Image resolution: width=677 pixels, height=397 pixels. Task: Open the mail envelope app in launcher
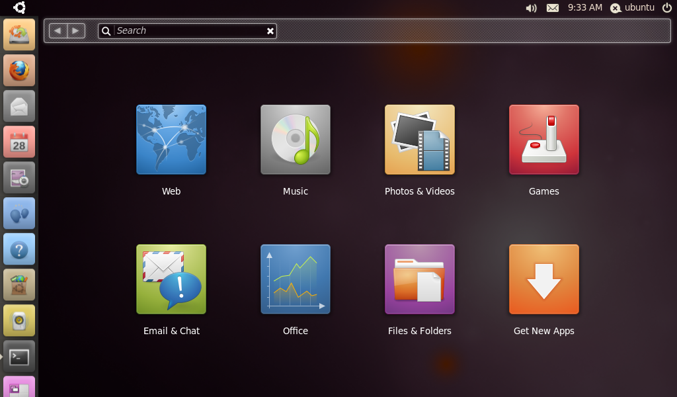coord(19,107)
